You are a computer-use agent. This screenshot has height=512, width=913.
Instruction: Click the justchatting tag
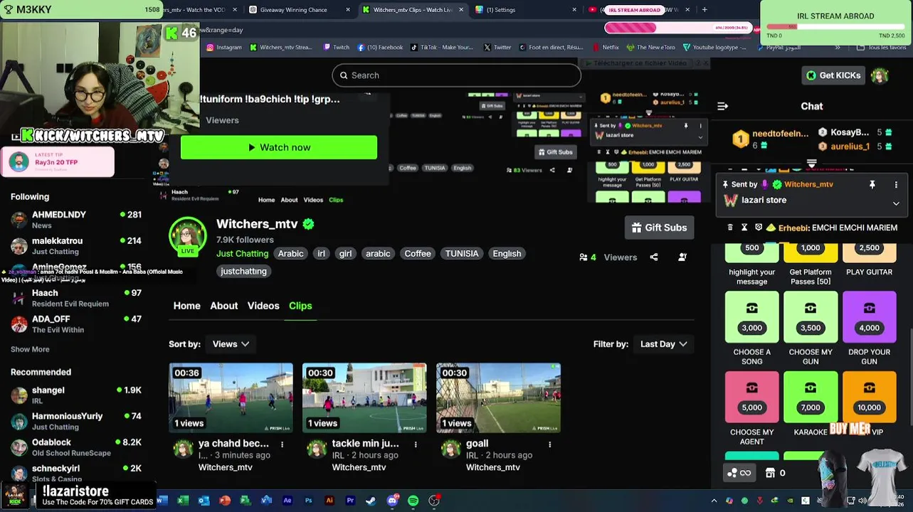[x=243, y=272]
